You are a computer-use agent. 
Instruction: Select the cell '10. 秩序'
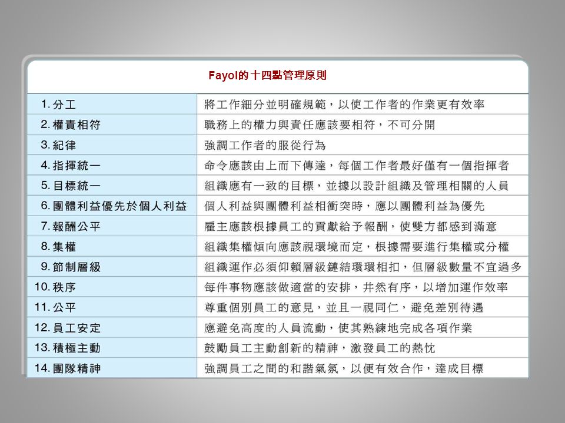(112, 287)
